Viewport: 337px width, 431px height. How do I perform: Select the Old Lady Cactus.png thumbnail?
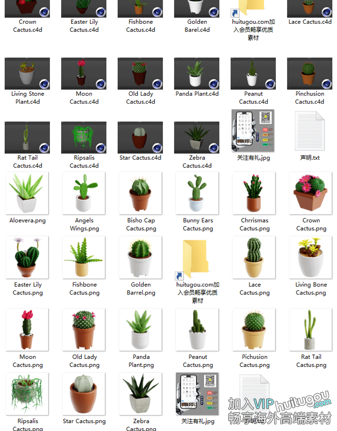[x=84, y=330]
